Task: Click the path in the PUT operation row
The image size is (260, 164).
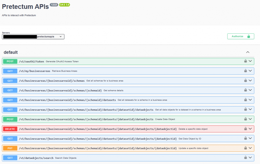Action: click(98, 148)
